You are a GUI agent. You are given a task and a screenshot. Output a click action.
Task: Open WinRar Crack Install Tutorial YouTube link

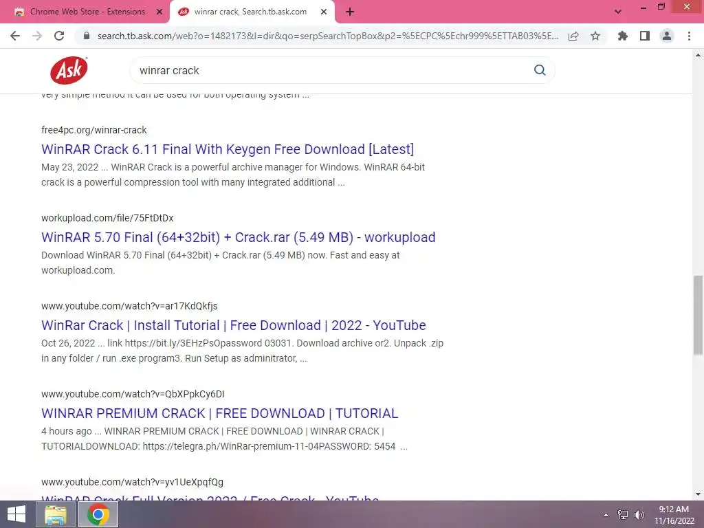coord(234,325)
